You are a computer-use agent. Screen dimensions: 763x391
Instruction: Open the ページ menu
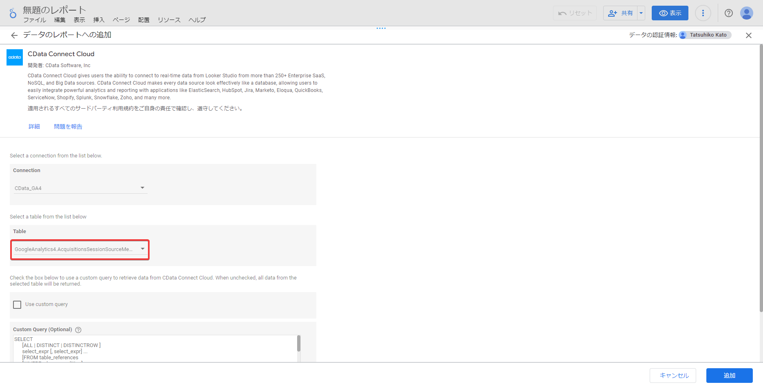(121, 20)
